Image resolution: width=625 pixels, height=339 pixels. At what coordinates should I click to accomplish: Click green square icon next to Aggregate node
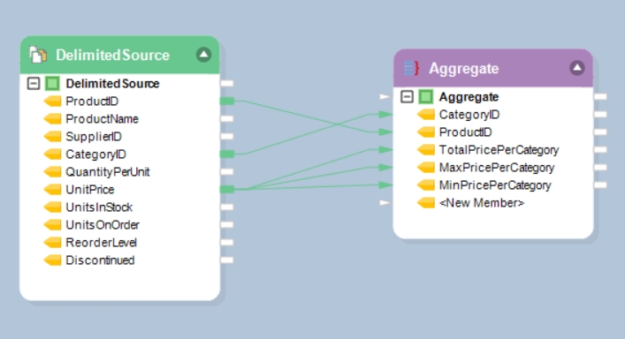pyautogui.click(x=426, y=97)
